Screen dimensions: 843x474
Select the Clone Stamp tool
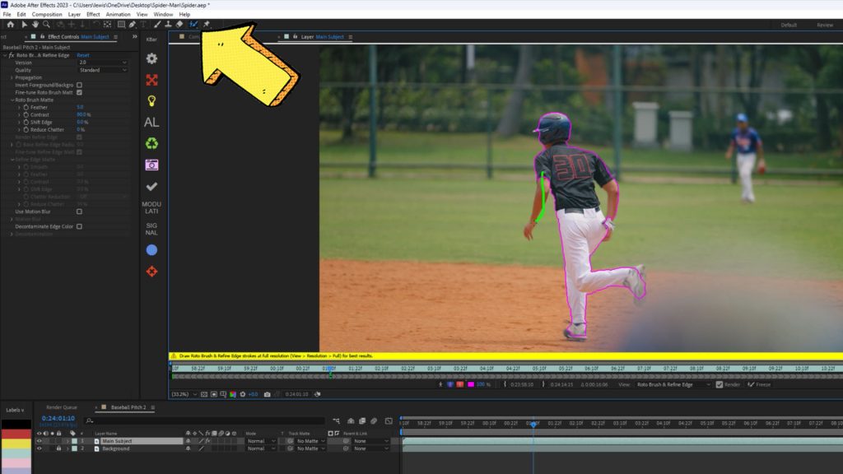[x=168, y=25]
